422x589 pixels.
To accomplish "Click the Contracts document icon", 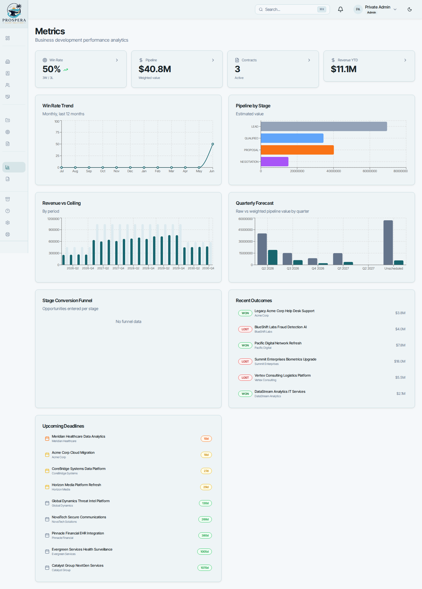I will tap(237, 60).
